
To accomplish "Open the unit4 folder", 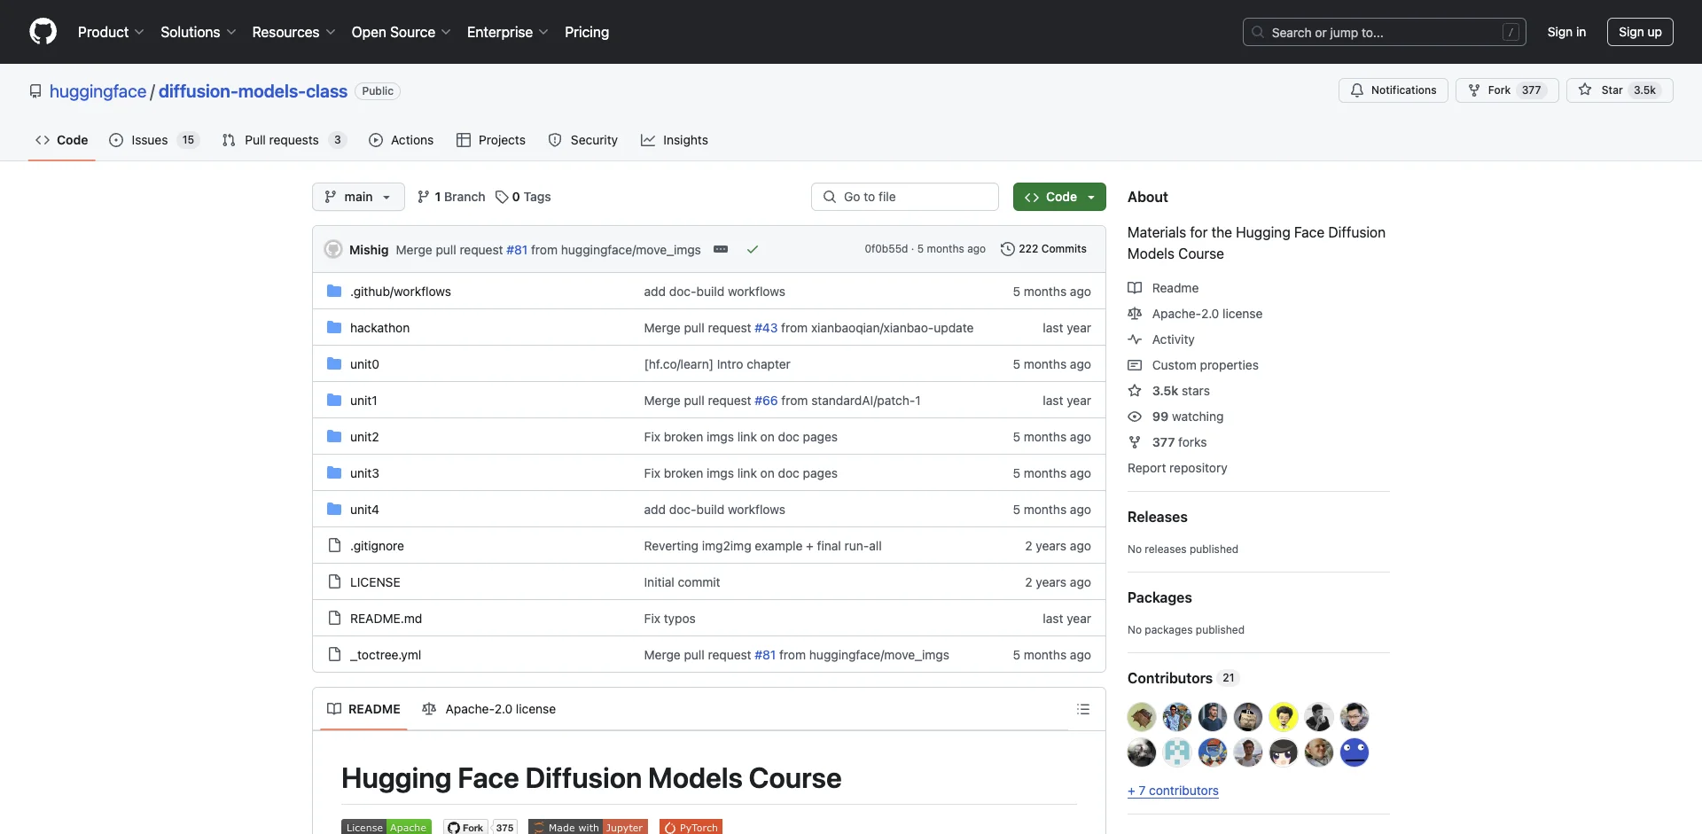I will (x=364, y=510).
